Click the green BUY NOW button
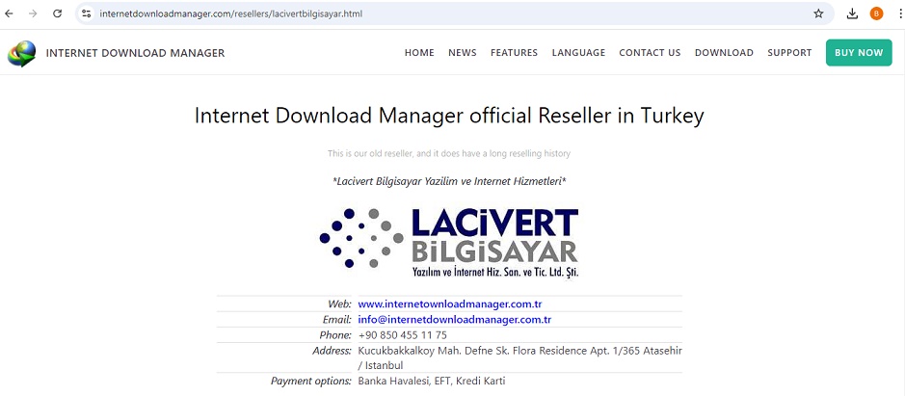The image size is (905, 396). click(859, 53)
